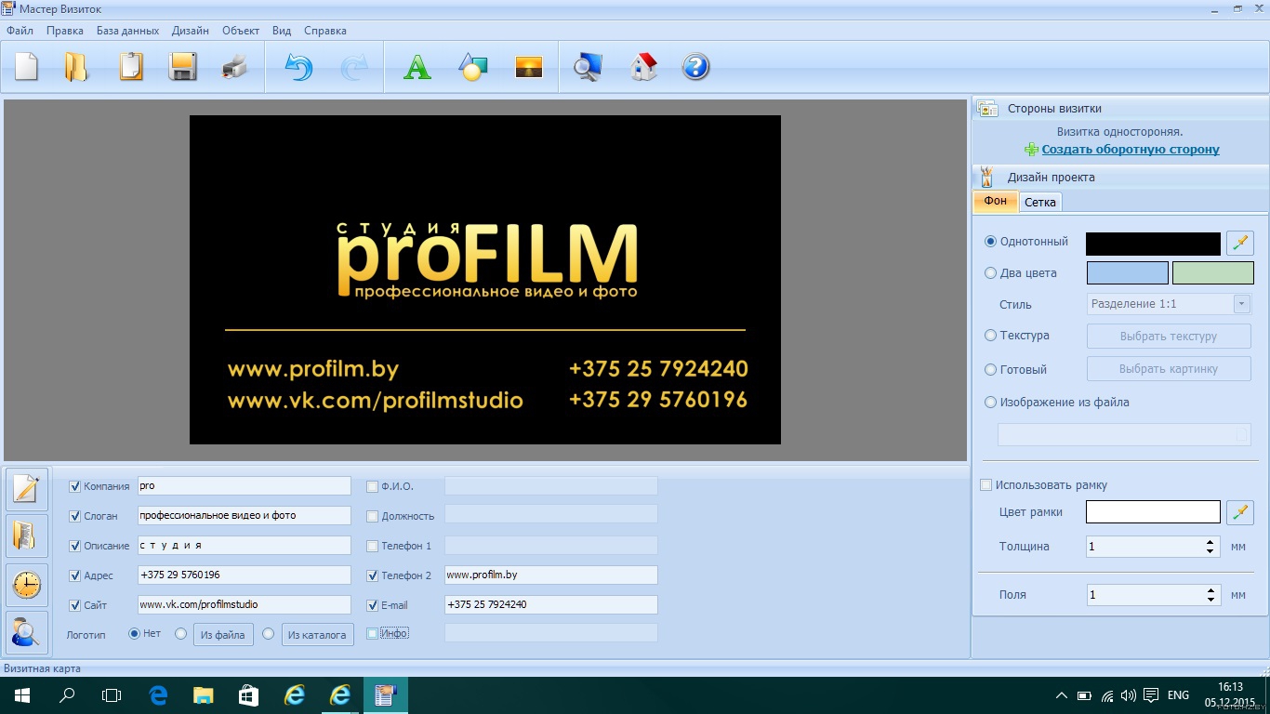Screen dimensions: 1270x714
Task: Select the Два цвета background option
Action: coord(990,273)
